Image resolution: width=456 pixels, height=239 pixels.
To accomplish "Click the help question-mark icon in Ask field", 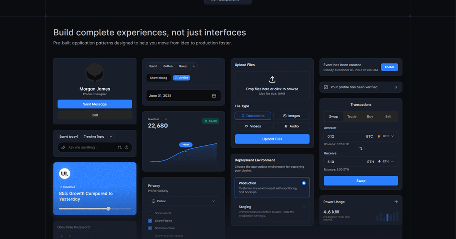I will (127, 147).
